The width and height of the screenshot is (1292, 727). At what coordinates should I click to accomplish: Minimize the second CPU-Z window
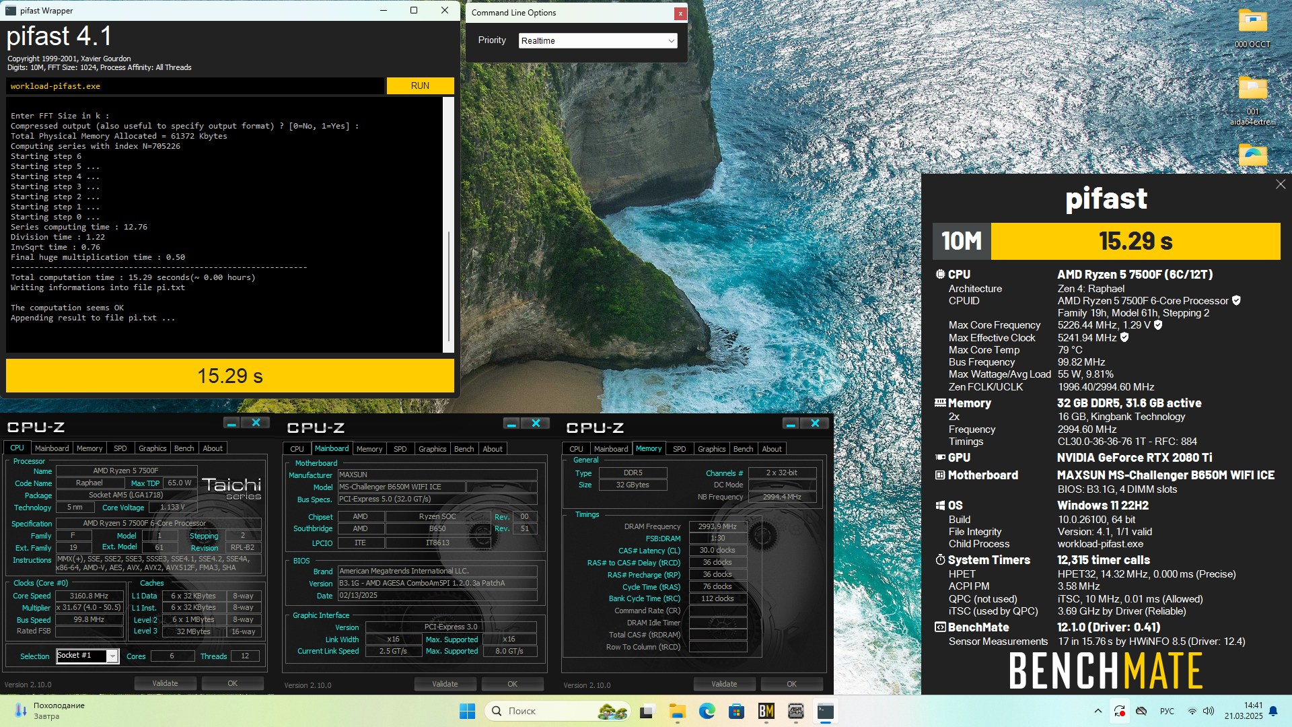click(511, 423)
